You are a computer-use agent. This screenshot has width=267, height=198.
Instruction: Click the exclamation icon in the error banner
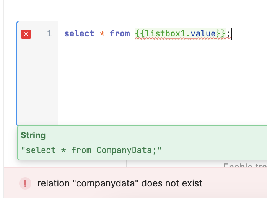pyautogui.click(x=25, y=183)
